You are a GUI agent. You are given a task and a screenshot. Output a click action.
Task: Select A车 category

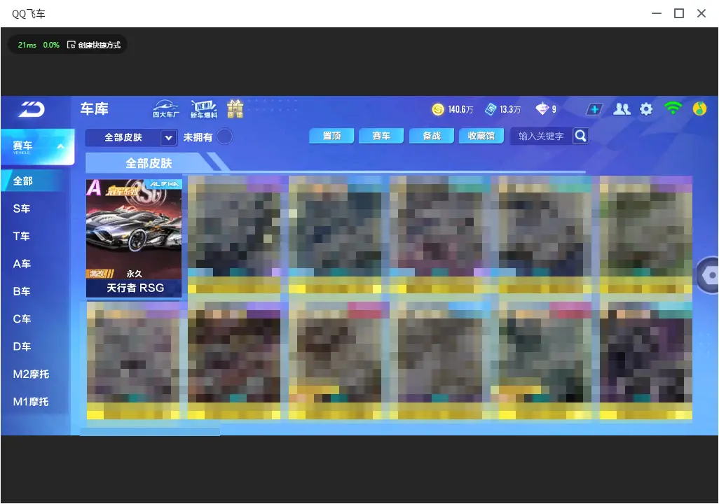pyautogui.click(x=22, y=263)
